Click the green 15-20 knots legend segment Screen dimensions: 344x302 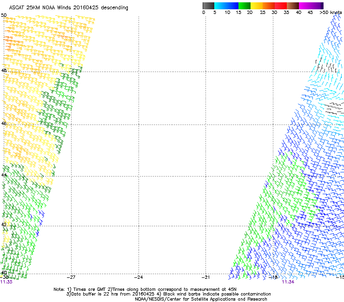pyautogui.click(x=245, y=6)
